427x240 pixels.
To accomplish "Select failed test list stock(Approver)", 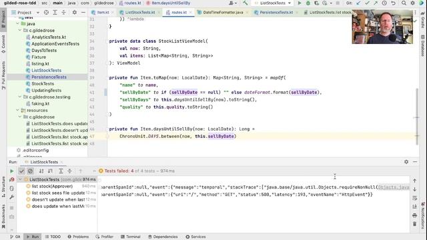I will (52, 186).
